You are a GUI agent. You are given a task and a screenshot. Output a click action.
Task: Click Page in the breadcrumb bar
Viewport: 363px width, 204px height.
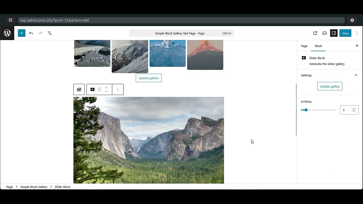click(9, 187)
